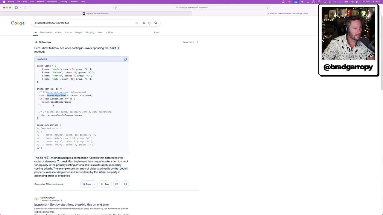Open 'Sort by start time, breaking ties' result
Viewport: 383px width, 215px height.
pyautogui.click(x=72, y=205)
